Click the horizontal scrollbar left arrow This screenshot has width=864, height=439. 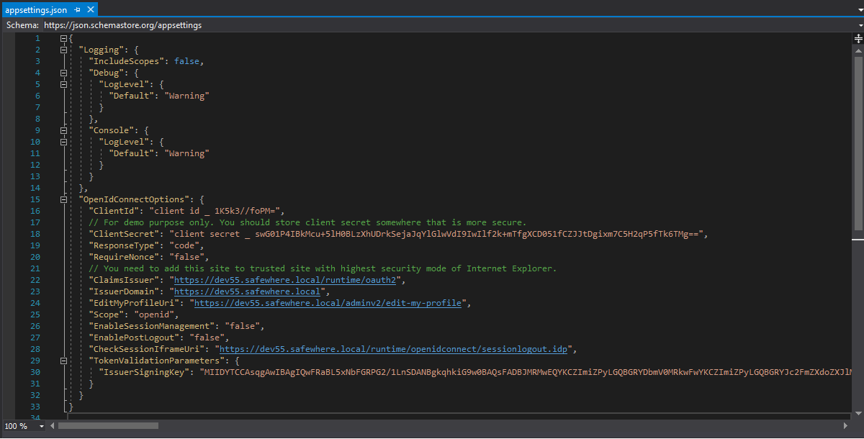coord(52,426)
